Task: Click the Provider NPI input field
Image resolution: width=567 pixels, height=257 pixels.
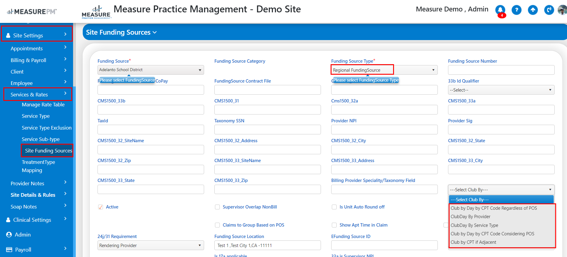Action: click(384, 130)
